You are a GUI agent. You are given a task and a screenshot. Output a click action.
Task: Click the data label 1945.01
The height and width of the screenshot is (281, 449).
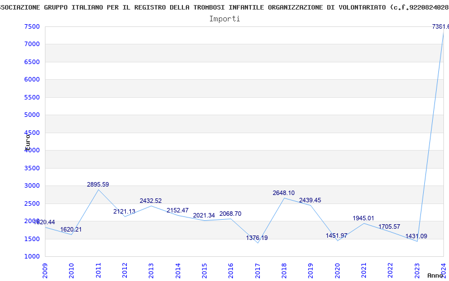[363, 219]
